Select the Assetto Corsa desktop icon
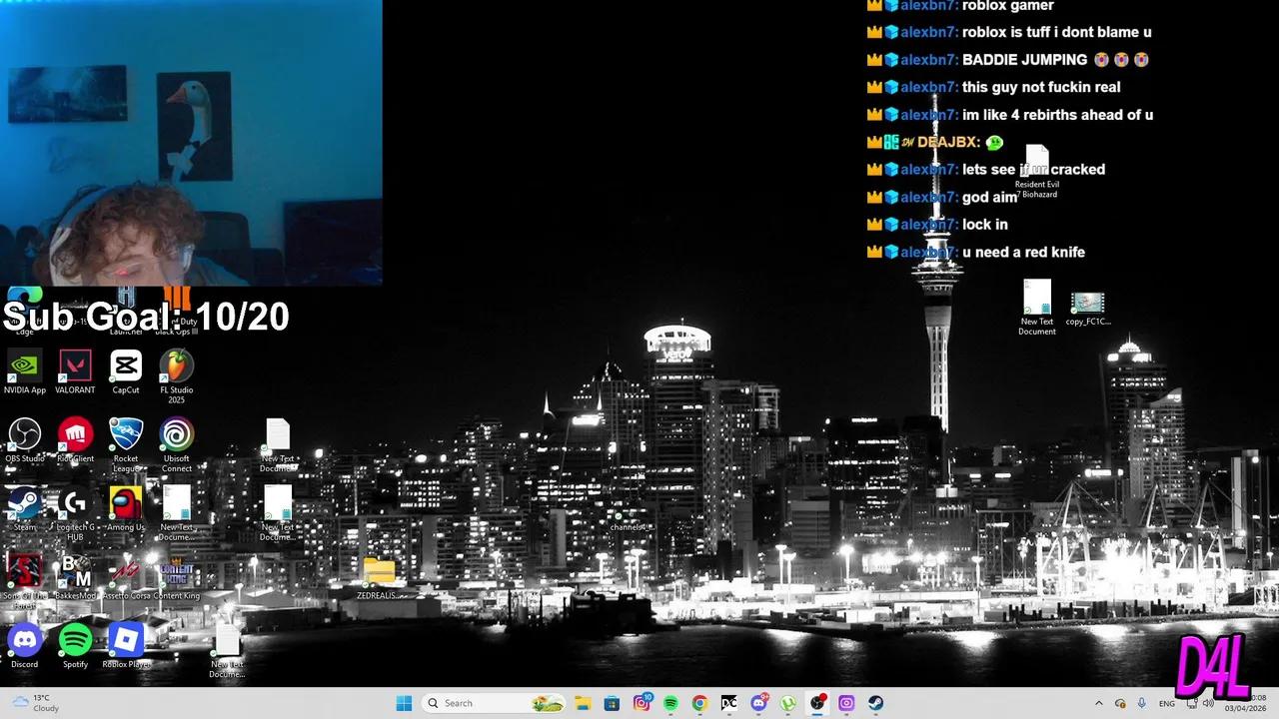Image resolution: width=1279 pixels, height=719 pixels. click(x=126, y=572)
